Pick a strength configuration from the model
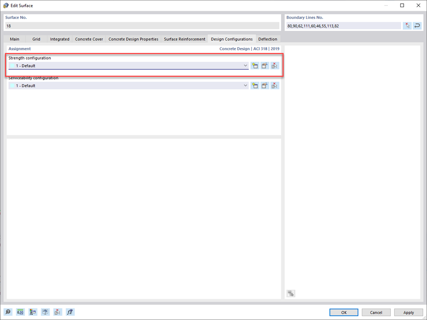 click(275, 65)
